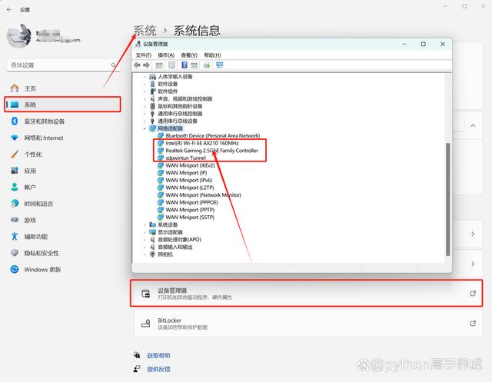
Task: Click the blue help icon in Device Manager toolbar
Action: [184, 65]
